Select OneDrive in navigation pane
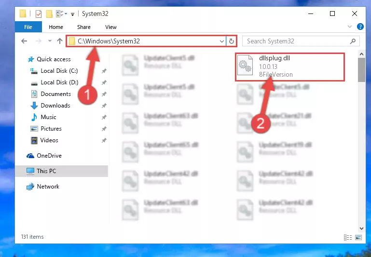371x257 pixels. click(x=49, y=156)
